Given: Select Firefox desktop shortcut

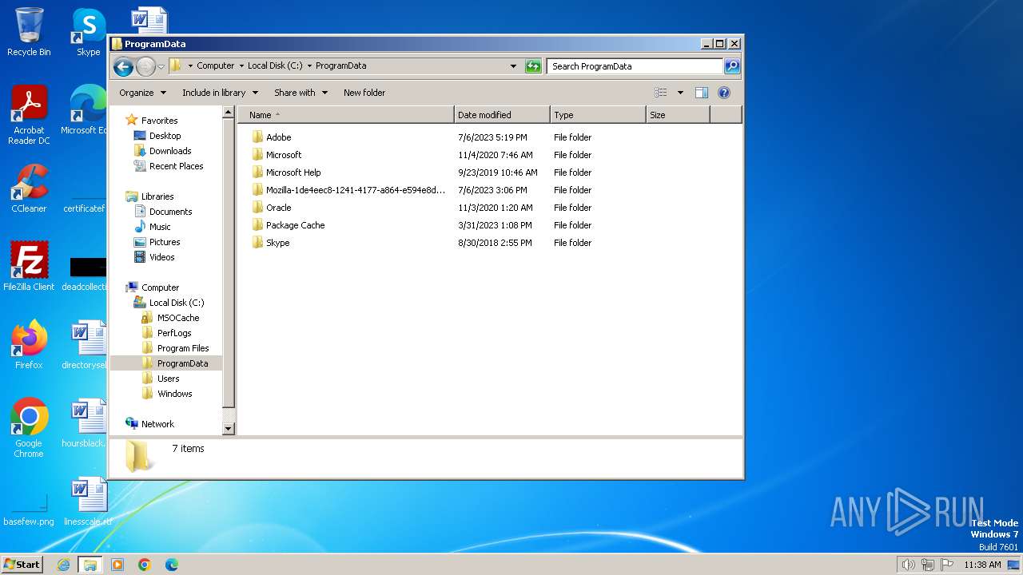Looking at the screenshot, I should (29, 344).
